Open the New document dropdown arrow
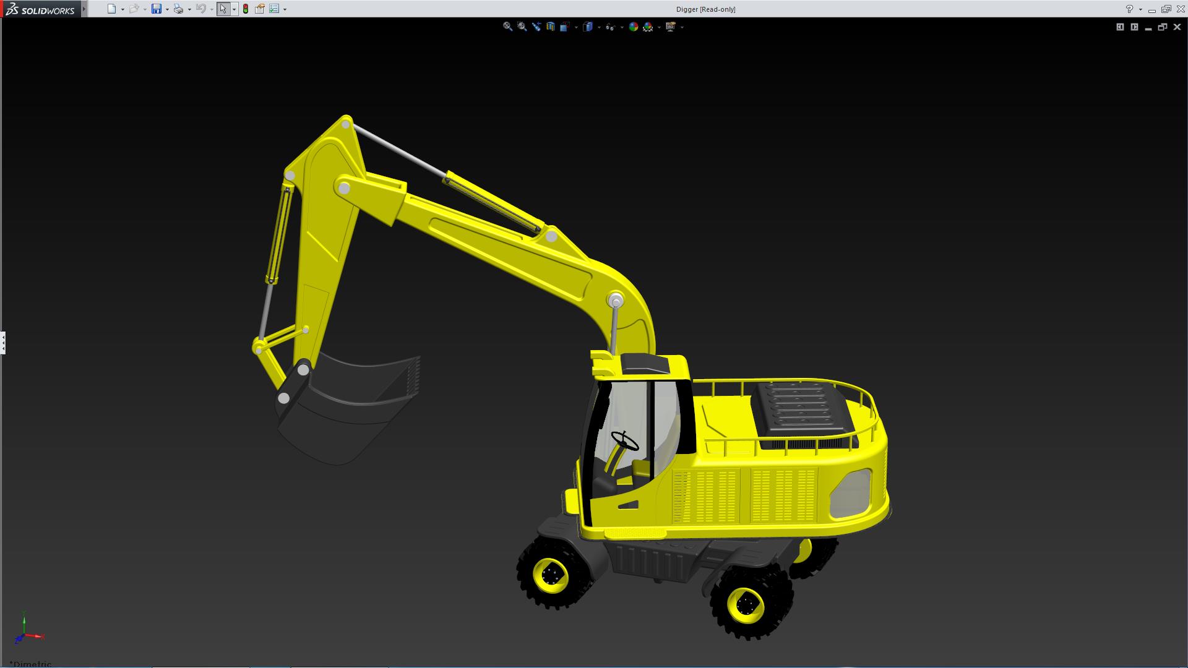This screenshot has height=668, width=1188. coord(123,9)
